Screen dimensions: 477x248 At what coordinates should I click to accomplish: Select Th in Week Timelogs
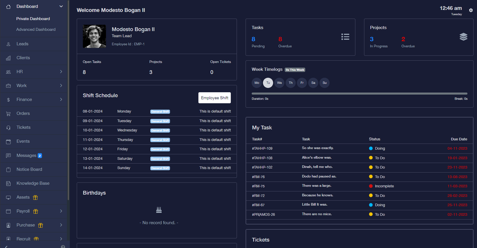coord(291,83)
